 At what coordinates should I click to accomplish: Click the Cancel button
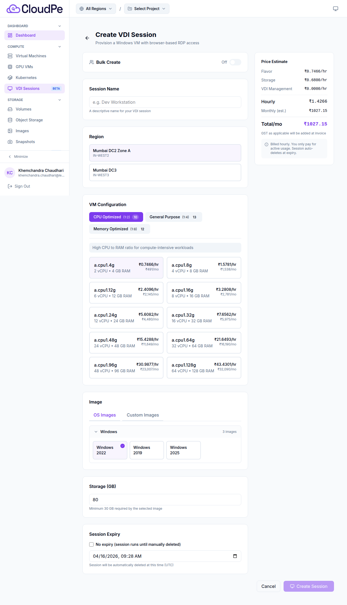point(268,586)
